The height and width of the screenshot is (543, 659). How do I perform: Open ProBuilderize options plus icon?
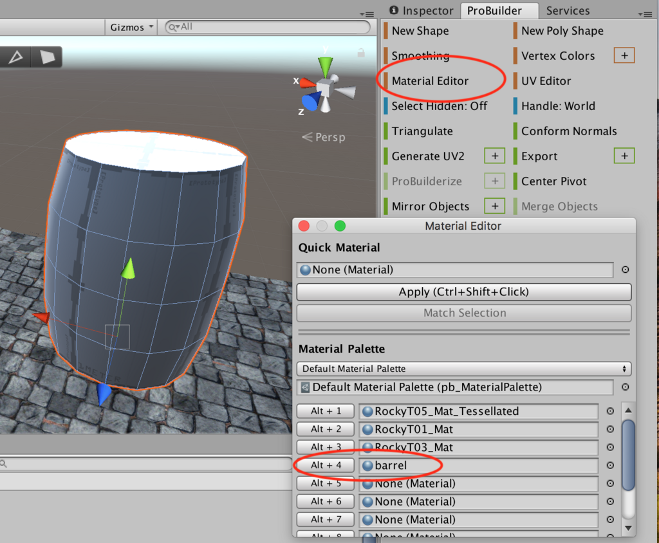tap(495, 181)
